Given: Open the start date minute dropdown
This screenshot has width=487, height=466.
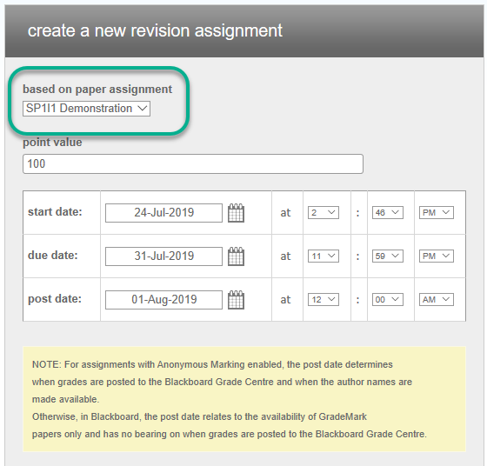Looking at the screenshot, I should click(388, 213).
